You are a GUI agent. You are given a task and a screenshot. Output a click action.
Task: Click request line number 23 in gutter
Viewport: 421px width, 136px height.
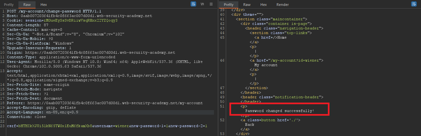[x=3, y=126]
